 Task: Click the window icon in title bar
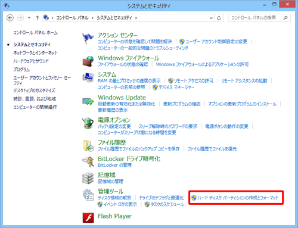(x=7, y=5)
